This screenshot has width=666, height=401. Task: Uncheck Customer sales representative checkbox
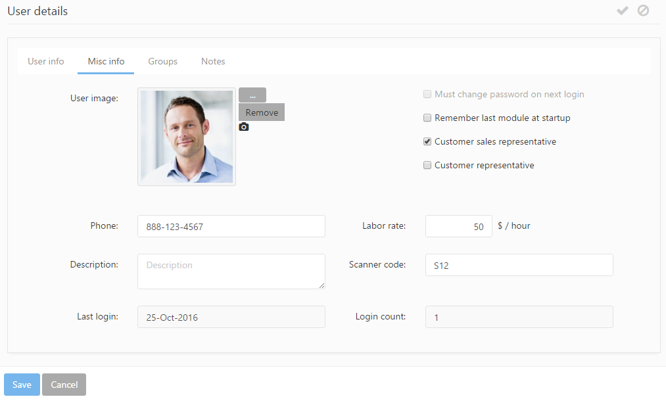pos(427,142)
